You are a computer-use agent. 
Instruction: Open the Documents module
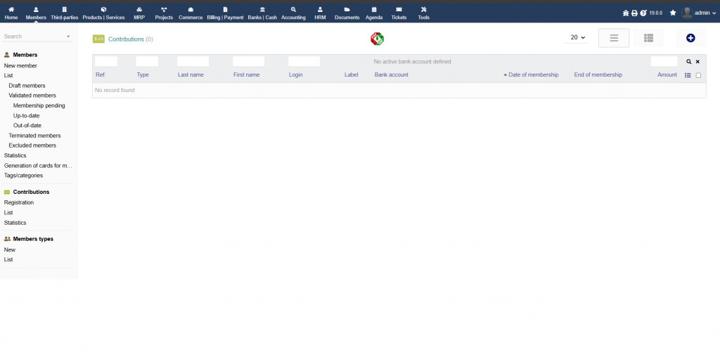tap(347, 13)
